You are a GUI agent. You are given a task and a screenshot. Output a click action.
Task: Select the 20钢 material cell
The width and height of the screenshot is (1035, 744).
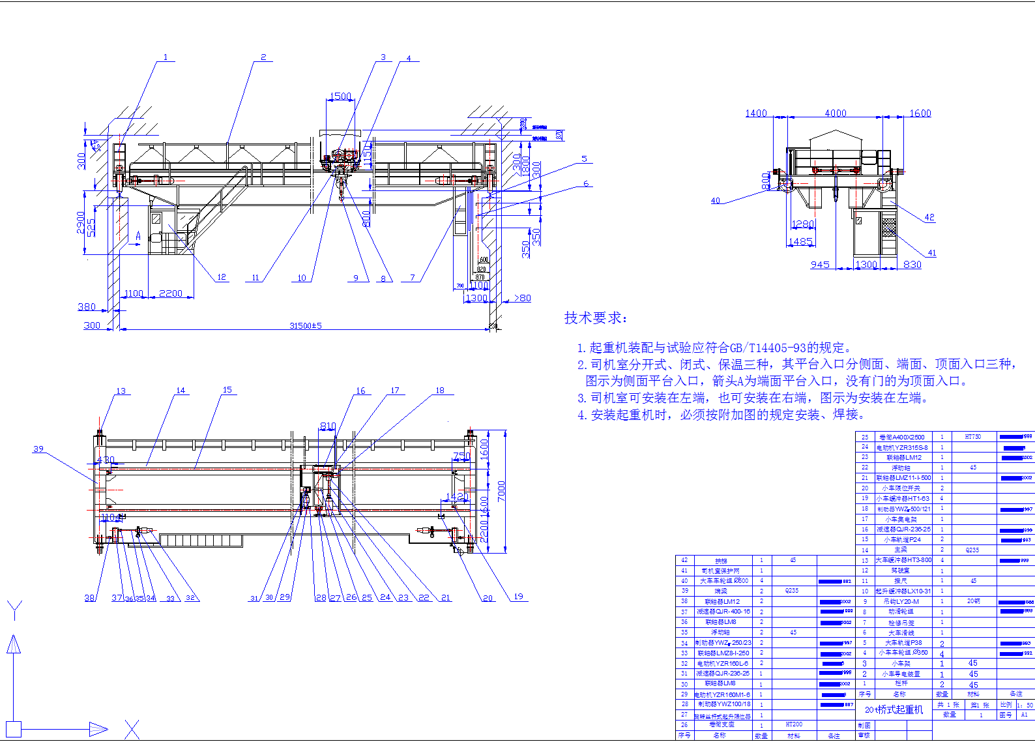coord(973,601)
